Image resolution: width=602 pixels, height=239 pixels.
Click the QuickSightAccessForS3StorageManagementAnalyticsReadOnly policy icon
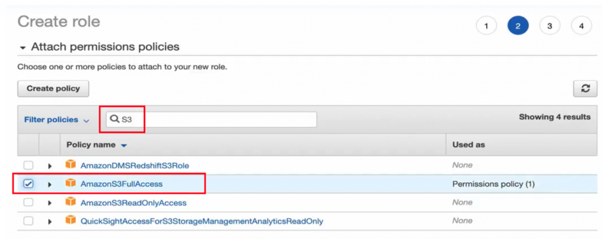71,220
